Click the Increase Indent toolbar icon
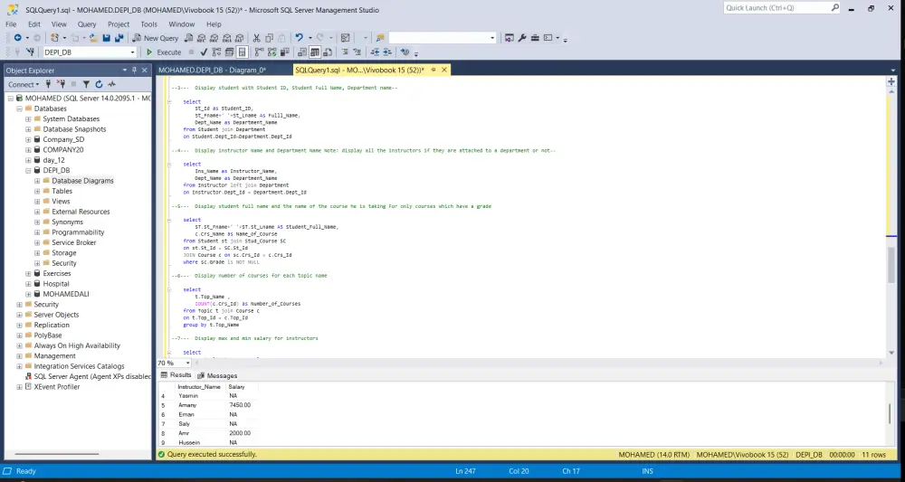905x482 pixels. coord(388,52)
